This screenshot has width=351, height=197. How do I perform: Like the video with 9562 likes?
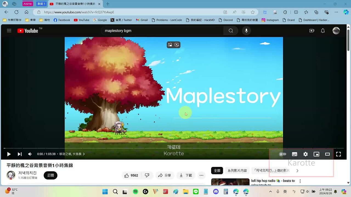131,175
